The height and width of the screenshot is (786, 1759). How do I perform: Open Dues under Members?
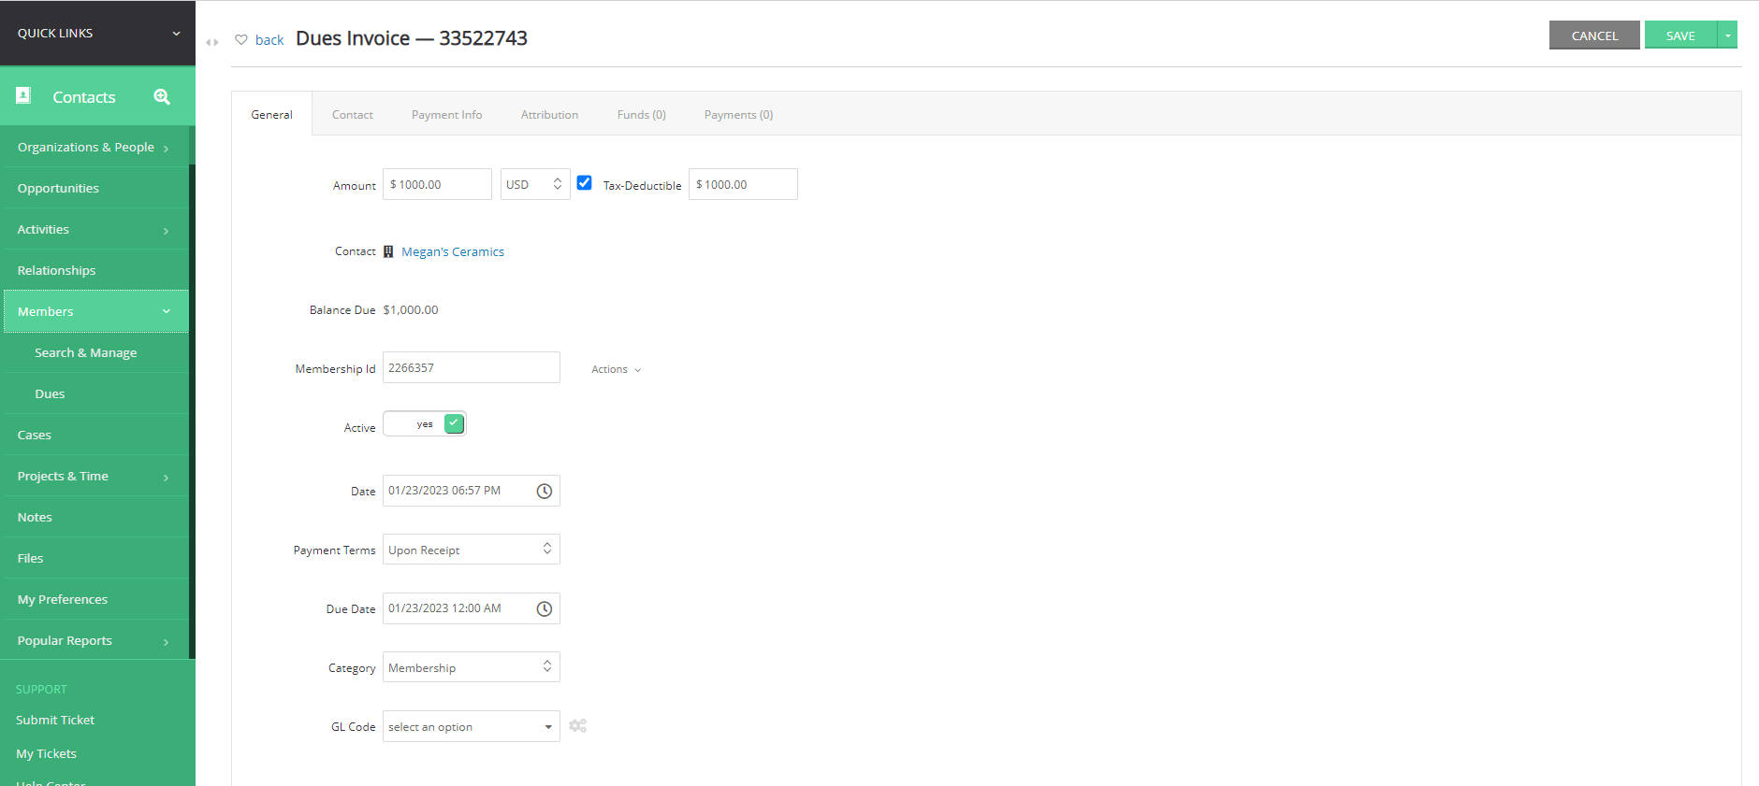coord(95,393)
